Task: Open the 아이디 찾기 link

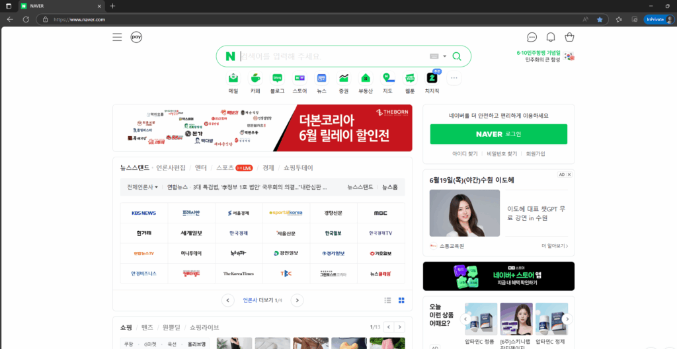Action: click(x=465, y=154)
